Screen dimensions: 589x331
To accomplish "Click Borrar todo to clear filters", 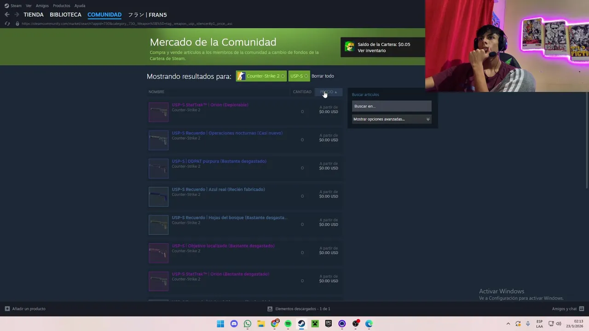I will [x=323, y=76].
